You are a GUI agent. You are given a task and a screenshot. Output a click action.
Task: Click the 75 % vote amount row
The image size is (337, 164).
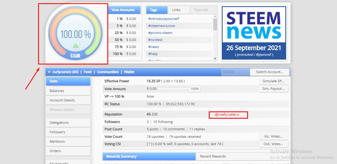[124, 47]
